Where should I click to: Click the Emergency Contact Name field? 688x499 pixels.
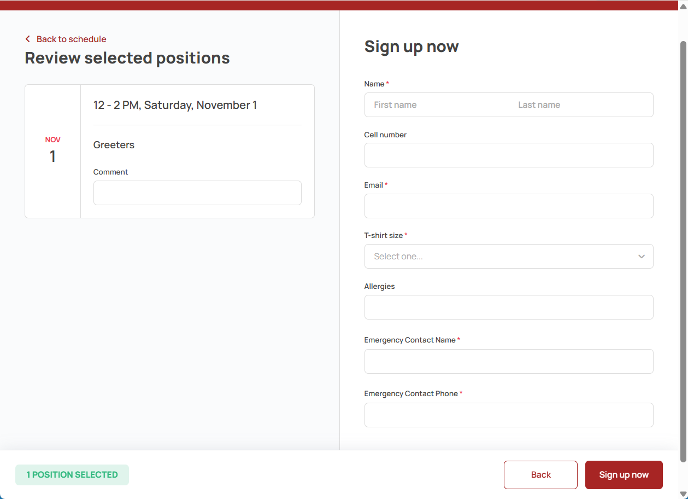[509, 362]
